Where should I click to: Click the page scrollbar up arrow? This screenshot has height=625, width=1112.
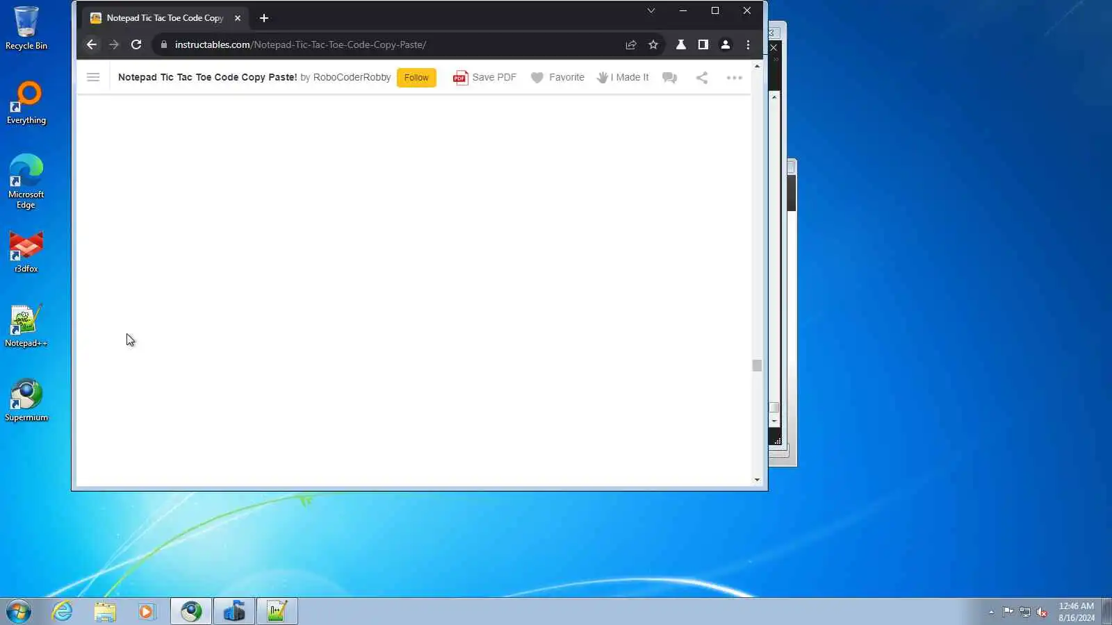click(757, 66)
